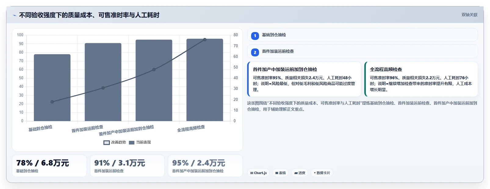Open step 1 '基础到仓抽检' row
Image resolution: width=490 pixels, height=189 pixels.
pyautogui.click(x=362, y=35)
